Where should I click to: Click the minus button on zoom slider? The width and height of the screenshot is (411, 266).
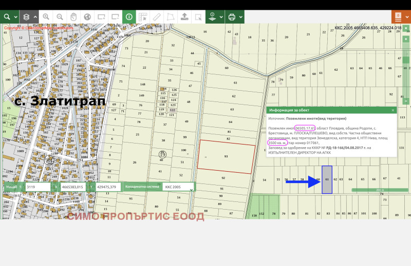click(x=406, y=101)
